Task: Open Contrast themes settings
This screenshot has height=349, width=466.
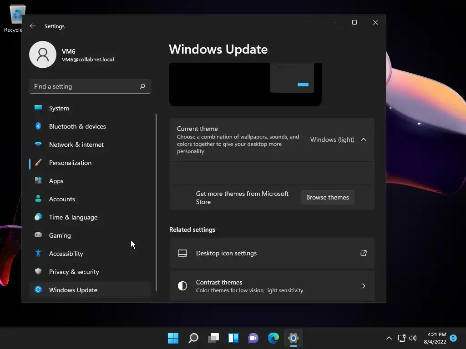Action: click(x=272, y=286)
